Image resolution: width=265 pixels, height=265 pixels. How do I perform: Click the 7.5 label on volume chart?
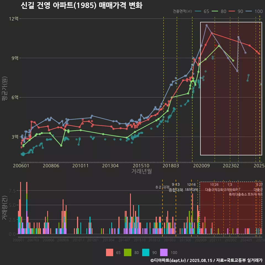(x=12, y=191)
